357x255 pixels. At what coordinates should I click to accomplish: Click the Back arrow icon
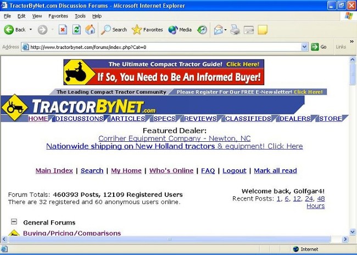(9, 30)
